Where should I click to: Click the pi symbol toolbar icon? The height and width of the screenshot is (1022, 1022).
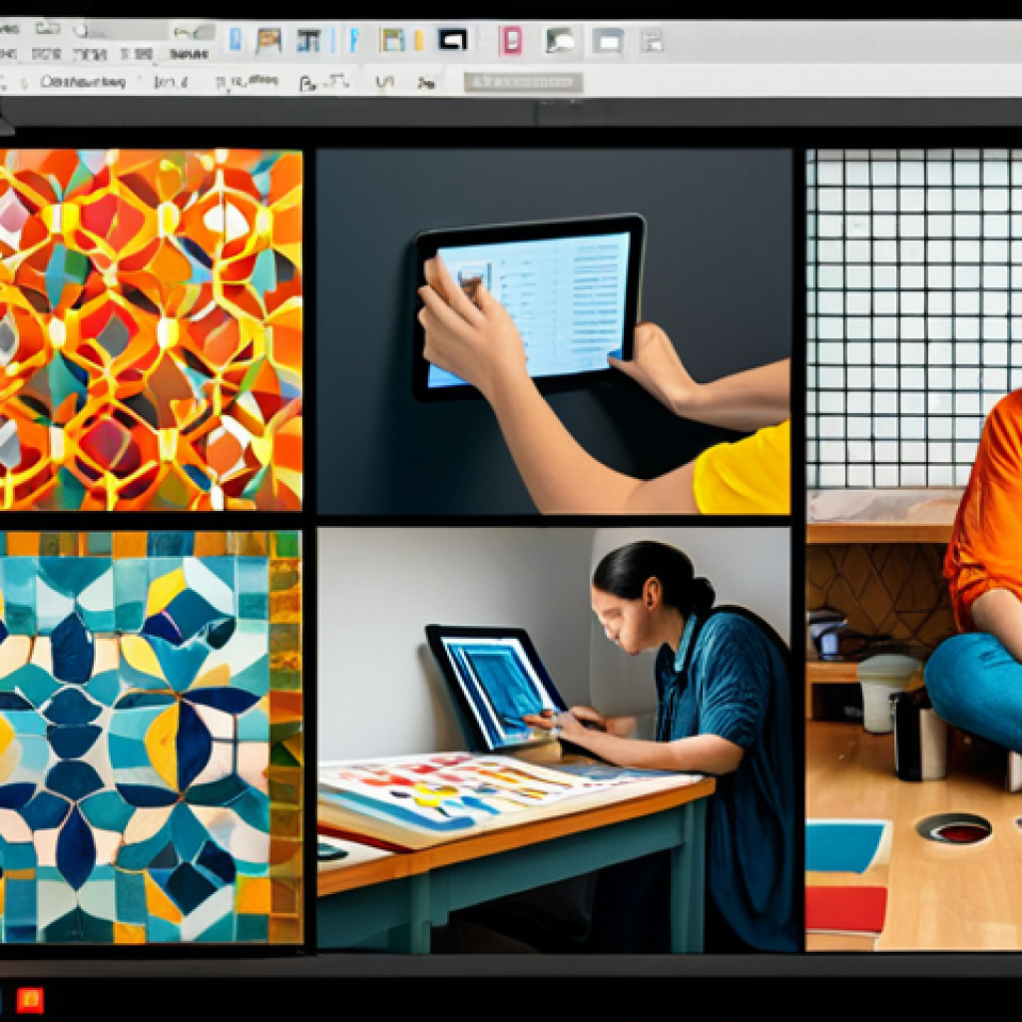309,40
